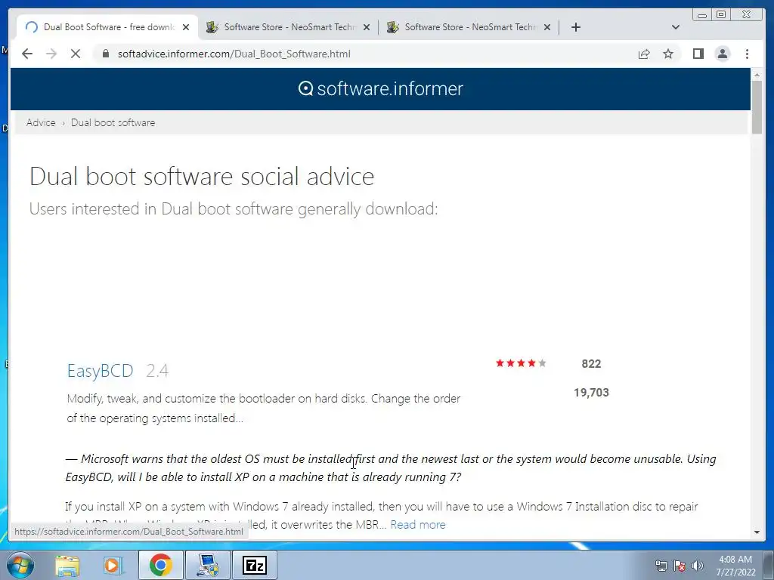
Task: Click the page scrollbar up arrow
Action: (757, 75)
